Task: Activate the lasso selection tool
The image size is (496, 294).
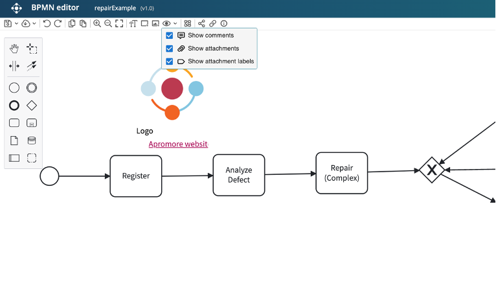Action: [32, 49]
